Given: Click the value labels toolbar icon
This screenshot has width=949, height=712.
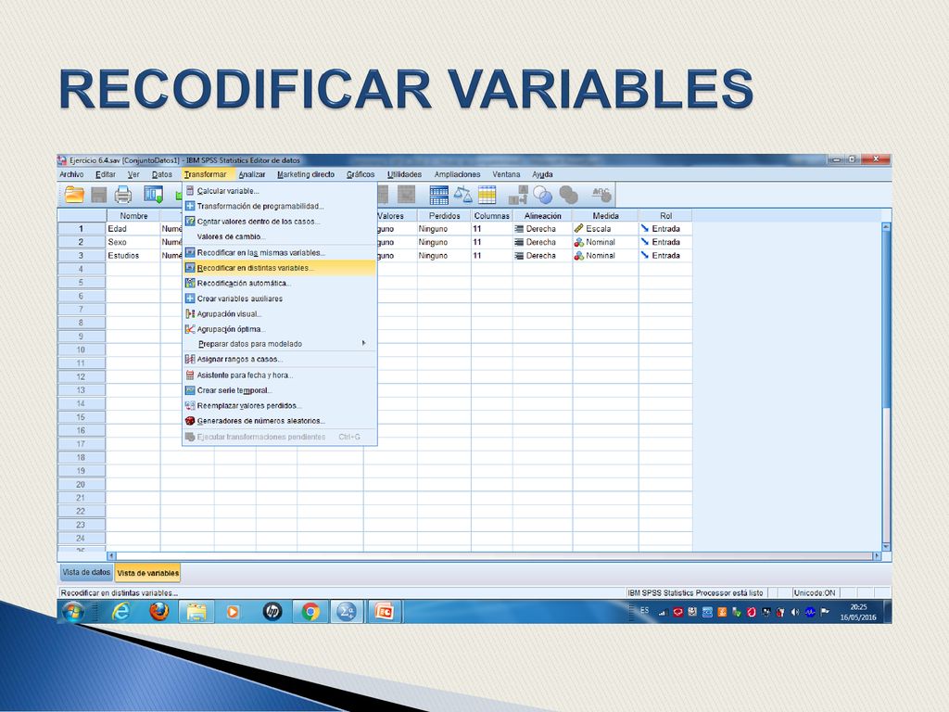Looking at the screenshot, I should click(x=518, y=195).
